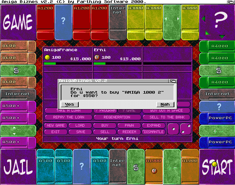Image resolution: width=235 pixels, height=185 pixels.
Task: Click the blue ? square above PowerPC
Action: [217, 106]
